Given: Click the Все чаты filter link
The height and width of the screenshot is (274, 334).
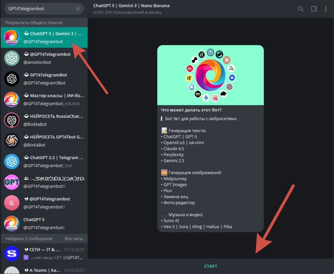Looking at the screenshot, I should point(74,239).
